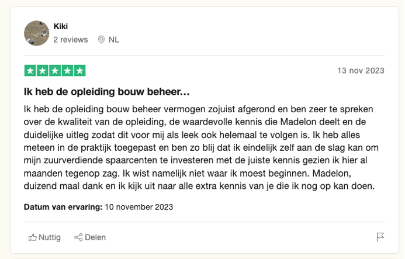Click the second green rating star
The image size is (405, 259).
[43, 71]
